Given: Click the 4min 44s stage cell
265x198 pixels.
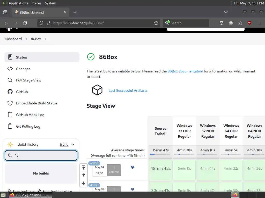Looking at the screenshot, I should tap(208, 170).
